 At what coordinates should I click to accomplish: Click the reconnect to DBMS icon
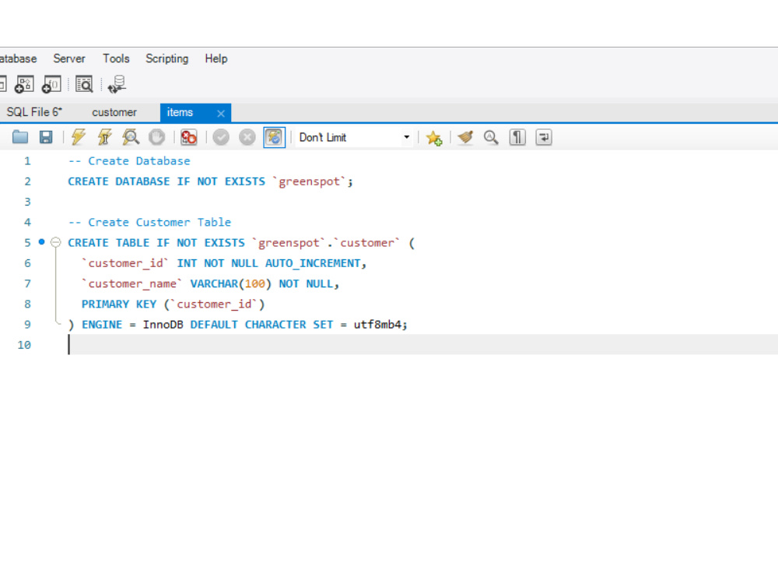pyautogui.click(x=117, y=84)
